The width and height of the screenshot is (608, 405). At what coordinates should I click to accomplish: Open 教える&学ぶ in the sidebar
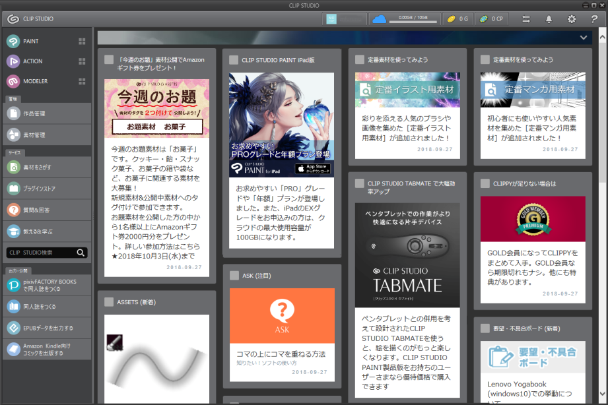(x=47, y=232)
